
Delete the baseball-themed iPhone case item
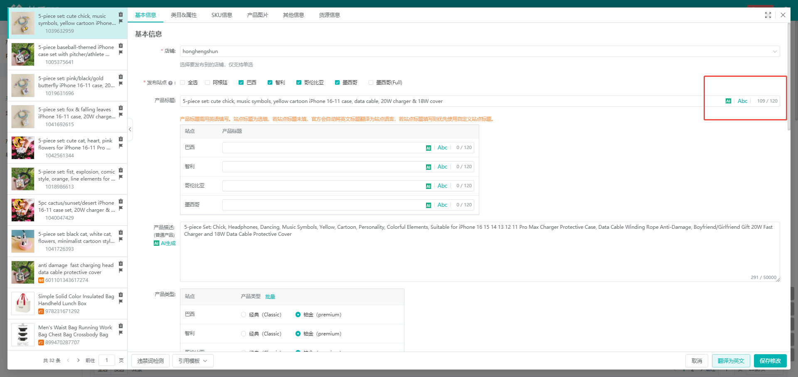click(x=121, y=46)
